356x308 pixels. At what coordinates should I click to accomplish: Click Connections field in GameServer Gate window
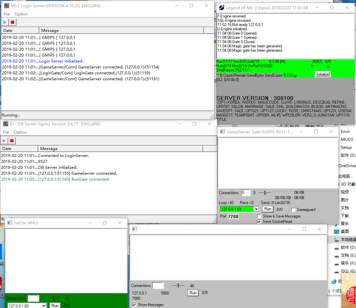pyautogui.click(x=246, y=193)
